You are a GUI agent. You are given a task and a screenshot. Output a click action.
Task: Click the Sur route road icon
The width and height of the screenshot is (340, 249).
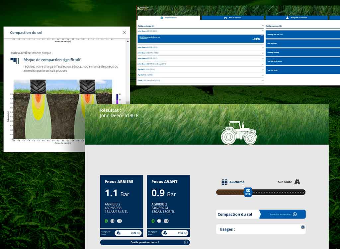point(297,182)
